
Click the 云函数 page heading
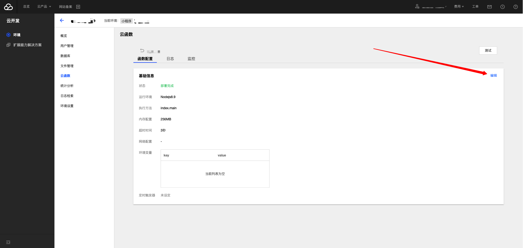tap(126, 34)
